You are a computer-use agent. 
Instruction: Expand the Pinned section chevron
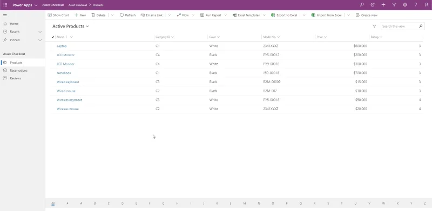point(40,40)
